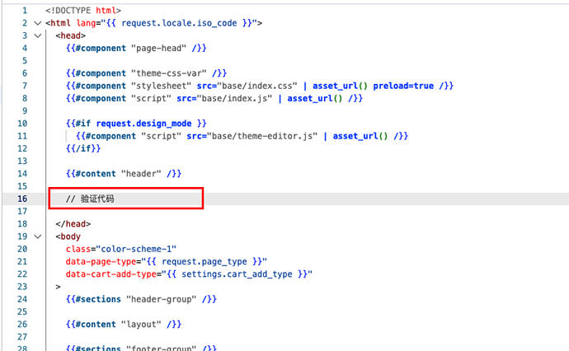Click "base/index.css" source string
Screen dimensions: 569x351
[x=257, y=86]
